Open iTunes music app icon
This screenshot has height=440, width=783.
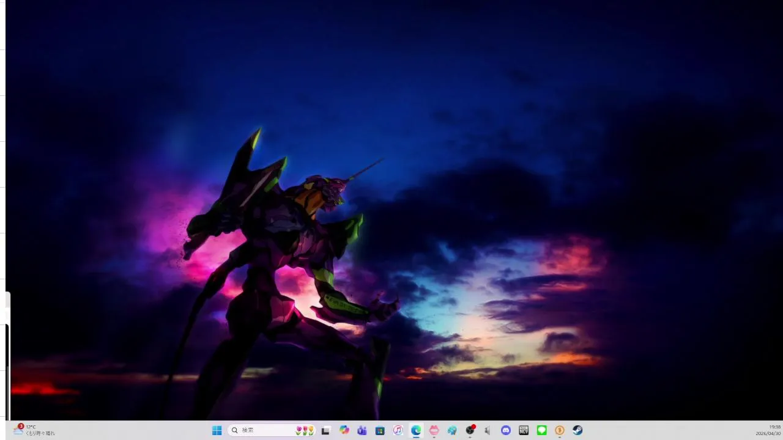point(398,430)
